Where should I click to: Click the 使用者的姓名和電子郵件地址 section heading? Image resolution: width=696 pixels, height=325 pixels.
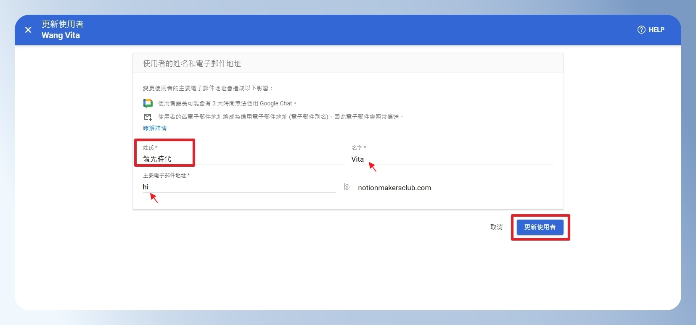pos(192,63)
